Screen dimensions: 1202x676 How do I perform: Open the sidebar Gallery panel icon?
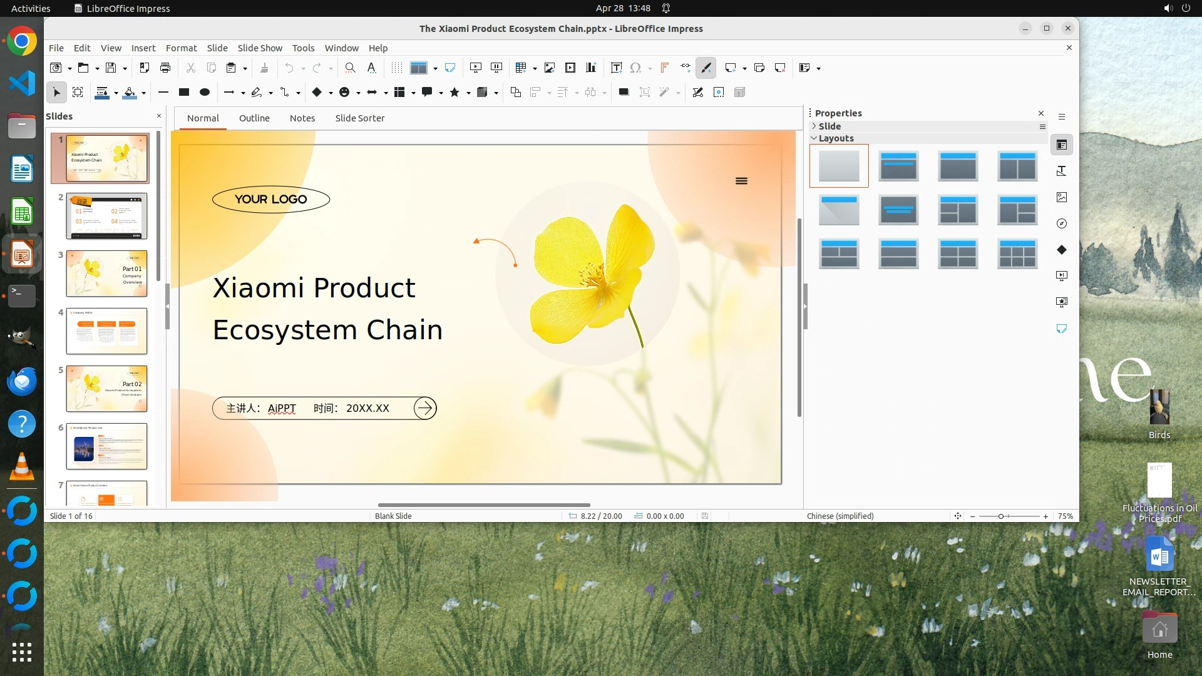coord(1062,197)
